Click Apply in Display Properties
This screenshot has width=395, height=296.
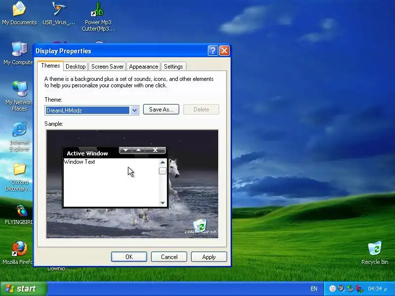(x=209, y=257)
